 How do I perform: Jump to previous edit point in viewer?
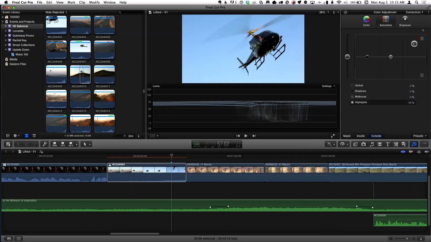point(238,136)
